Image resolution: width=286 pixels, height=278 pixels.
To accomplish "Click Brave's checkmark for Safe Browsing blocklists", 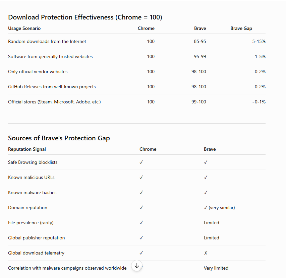I will tap(206, 162).
